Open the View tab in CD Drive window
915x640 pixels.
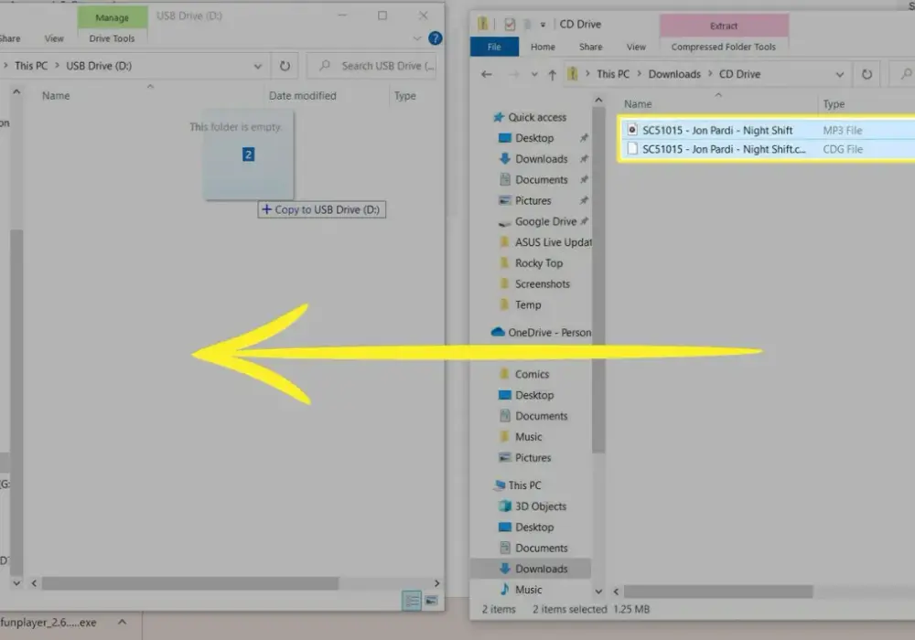[x=636, y=47]
